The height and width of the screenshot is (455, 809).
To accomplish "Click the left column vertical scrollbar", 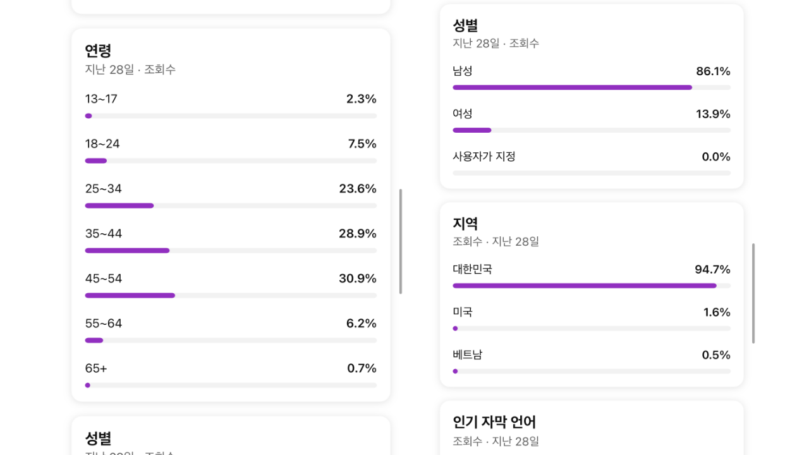I will click(x=401, y=241).
